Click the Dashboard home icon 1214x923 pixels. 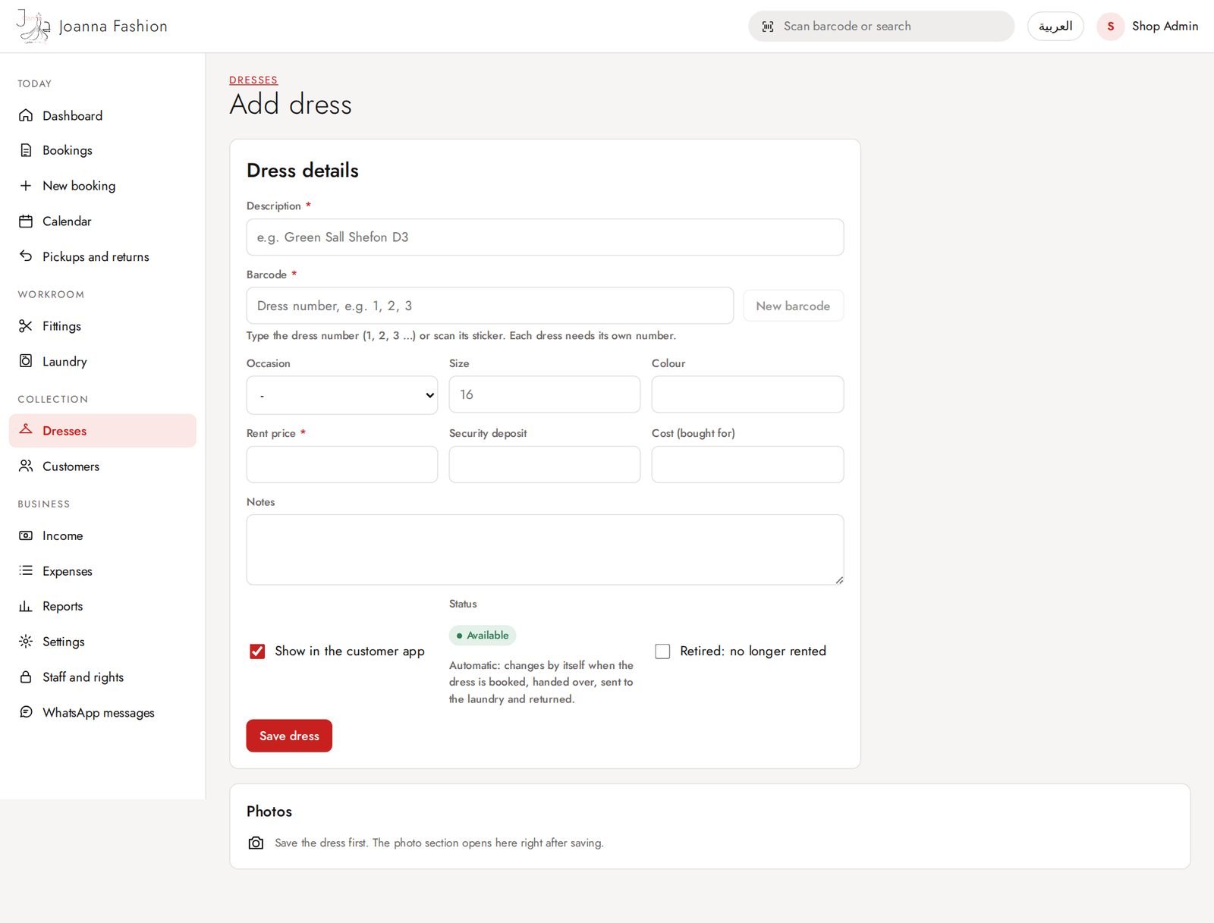pos(26,115)
